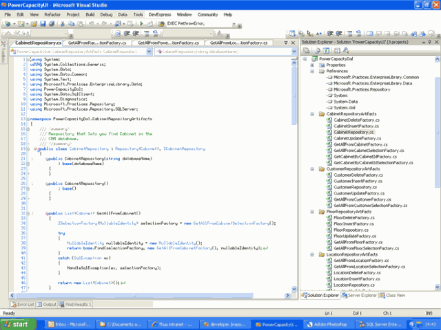Click the editor vertical scrollbar down arrow
This screenshot has height=330, width=441.
294,289
